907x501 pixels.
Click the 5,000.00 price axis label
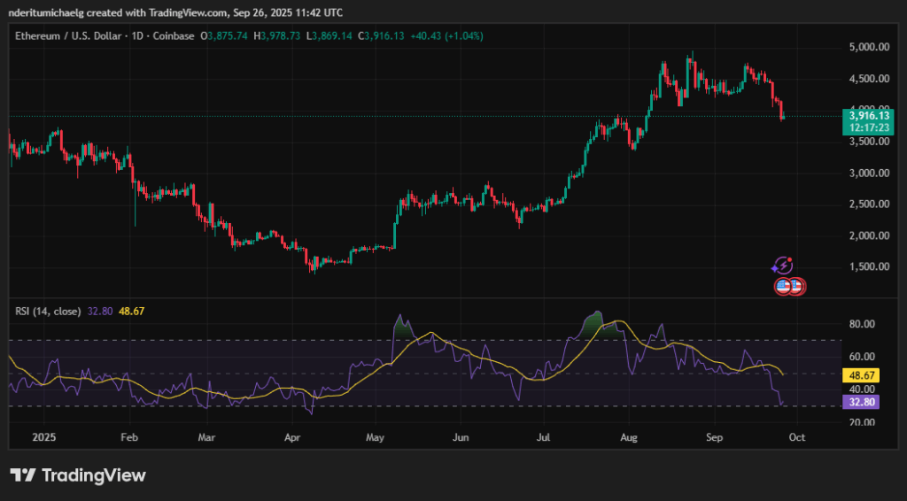coord(870,47)
